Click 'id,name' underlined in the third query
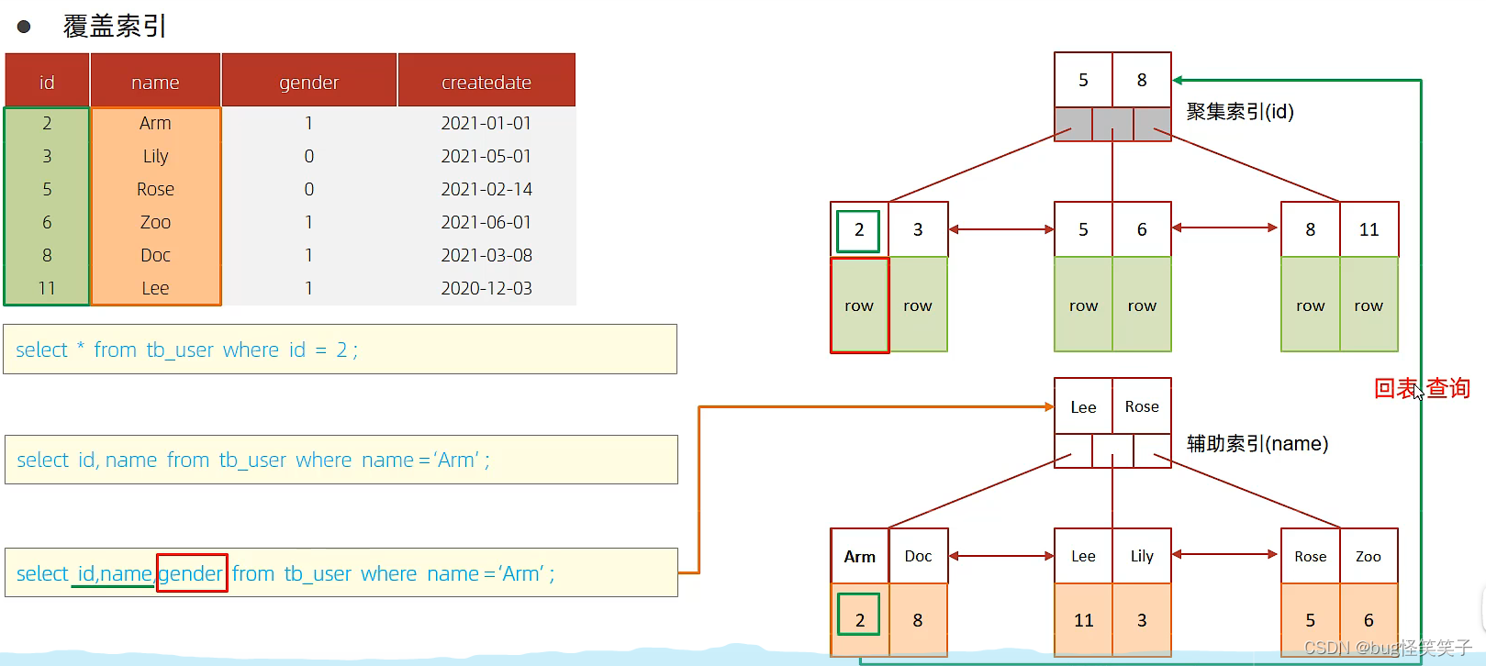The height and width of the screenshot is (666, 1486). coord(114,574)
